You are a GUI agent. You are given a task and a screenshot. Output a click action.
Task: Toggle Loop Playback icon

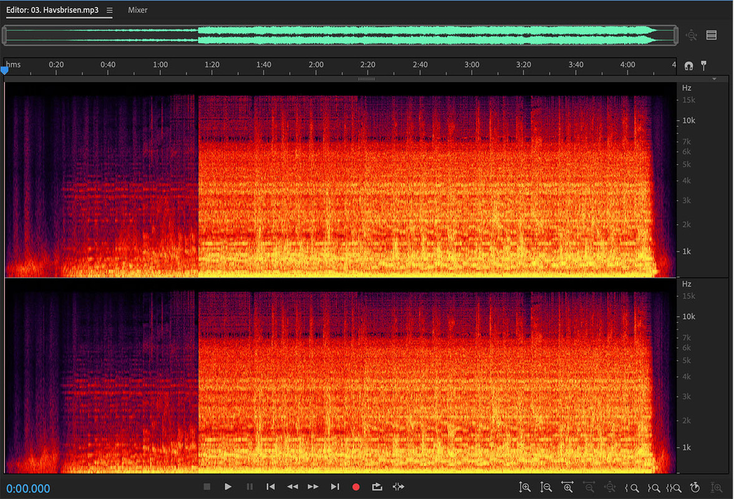coord(377,487)
